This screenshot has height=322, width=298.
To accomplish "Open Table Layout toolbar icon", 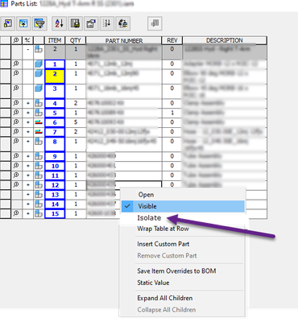I will [91, 23].
